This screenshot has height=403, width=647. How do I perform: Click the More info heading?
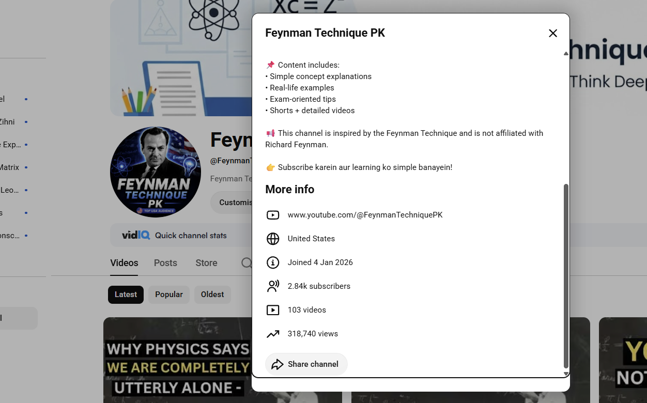289,190
